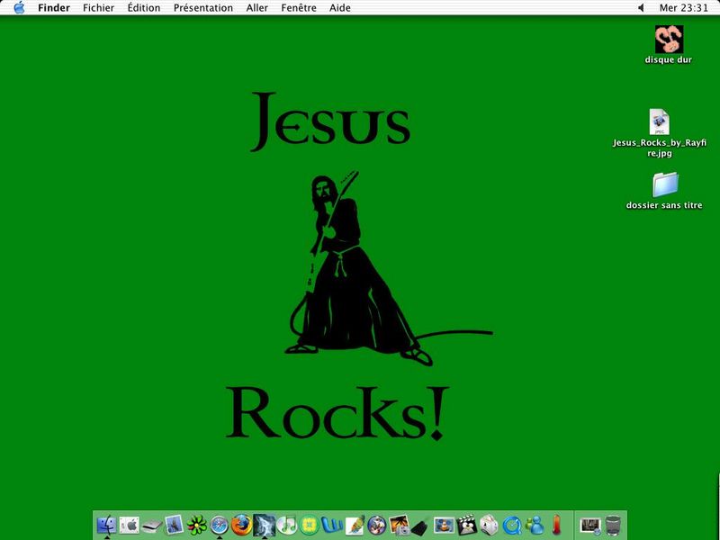
Task: Launch Firefox from the Dock
Action: pyautogui.click(x=241, y=525)
